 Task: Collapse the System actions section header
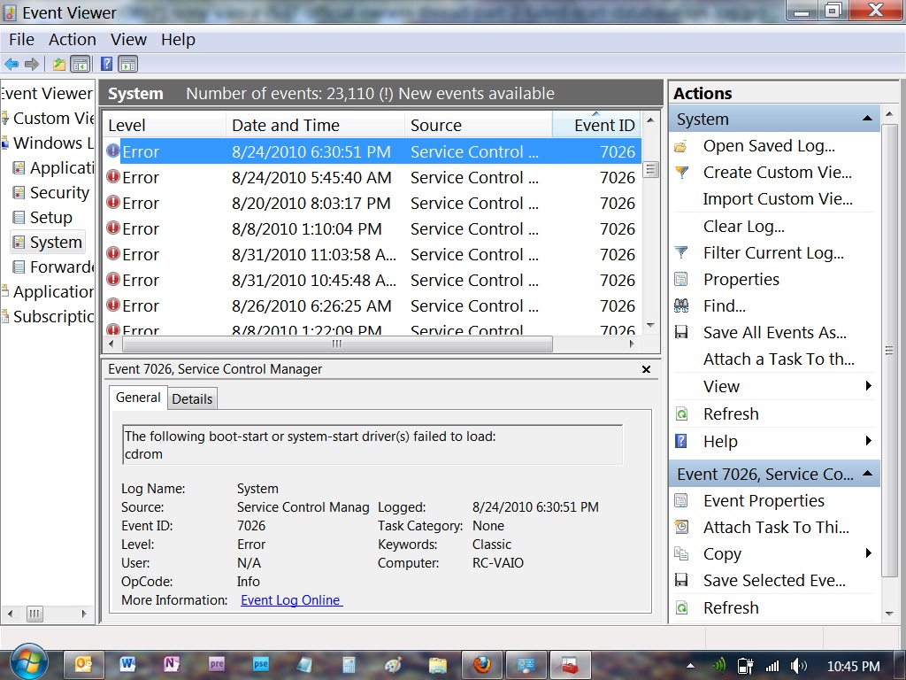[867, 119]
